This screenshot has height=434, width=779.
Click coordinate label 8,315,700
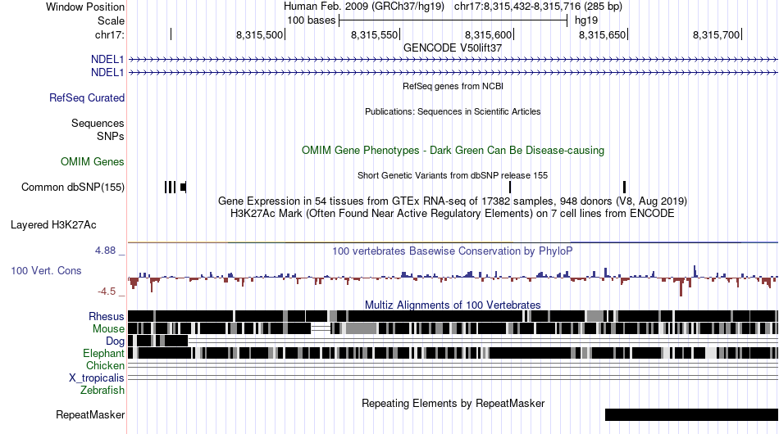coord(716,34)
